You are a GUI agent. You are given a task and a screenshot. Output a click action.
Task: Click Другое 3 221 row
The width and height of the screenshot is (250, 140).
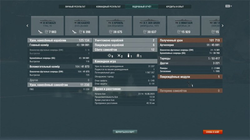[x=190, y=63]
